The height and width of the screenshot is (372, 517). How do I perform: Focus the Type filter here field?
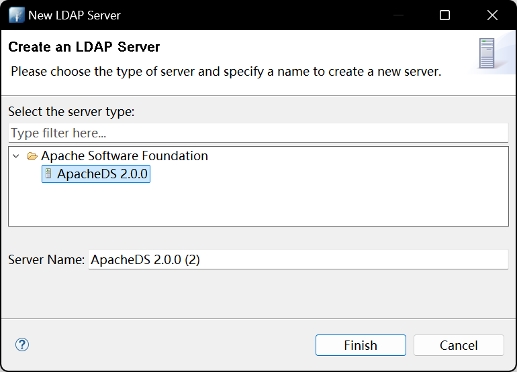pos(258,133)
